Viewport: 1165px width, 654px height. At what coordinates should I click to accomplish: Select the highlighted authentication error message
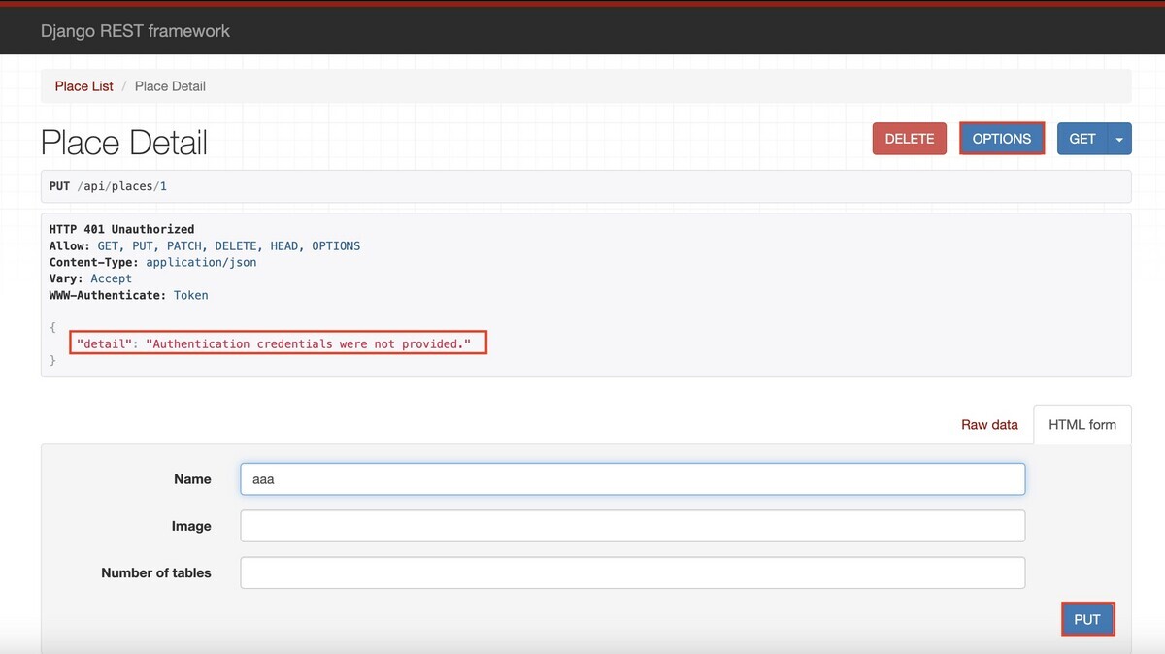coord(278,343)
